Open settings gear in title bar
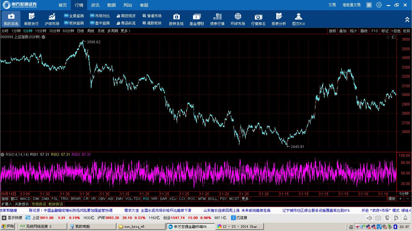This screenshot has height=231, width=412. 379,5
